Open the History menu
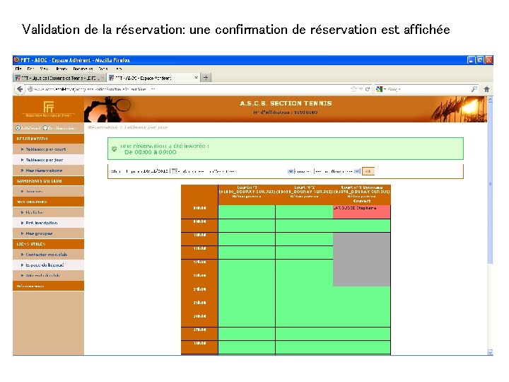This screenshot has height=382, width=509. click(x=62, y=69)
